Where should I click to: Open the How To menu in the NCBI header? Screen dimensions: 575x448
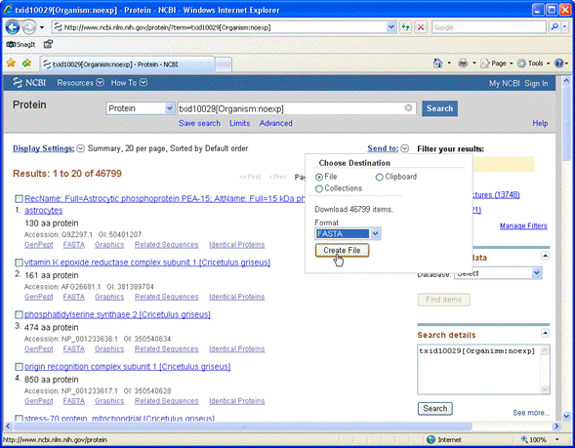(129, 83)
